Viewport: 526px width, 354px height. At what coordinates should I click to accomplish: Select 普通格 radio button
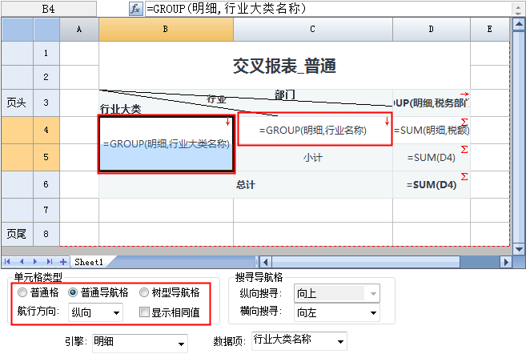pyautogui.click(x=23, y=293)
